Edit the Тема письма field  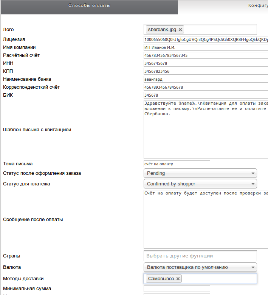(177, 164)
